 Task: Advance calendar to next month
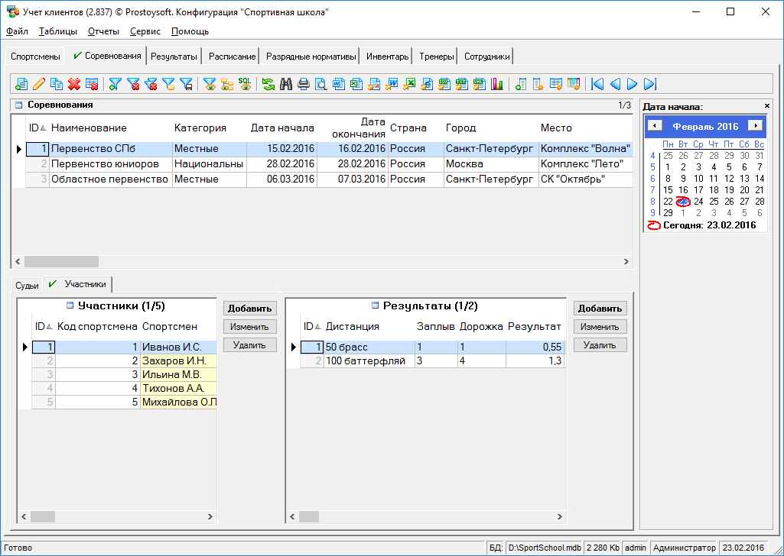755,126
